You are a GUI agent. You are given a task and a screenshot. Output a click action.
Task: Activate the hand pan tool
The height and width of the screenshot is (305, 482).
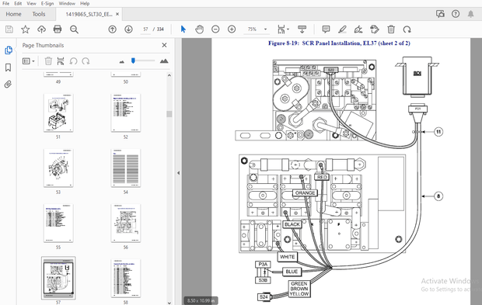(x=200, y=29)
